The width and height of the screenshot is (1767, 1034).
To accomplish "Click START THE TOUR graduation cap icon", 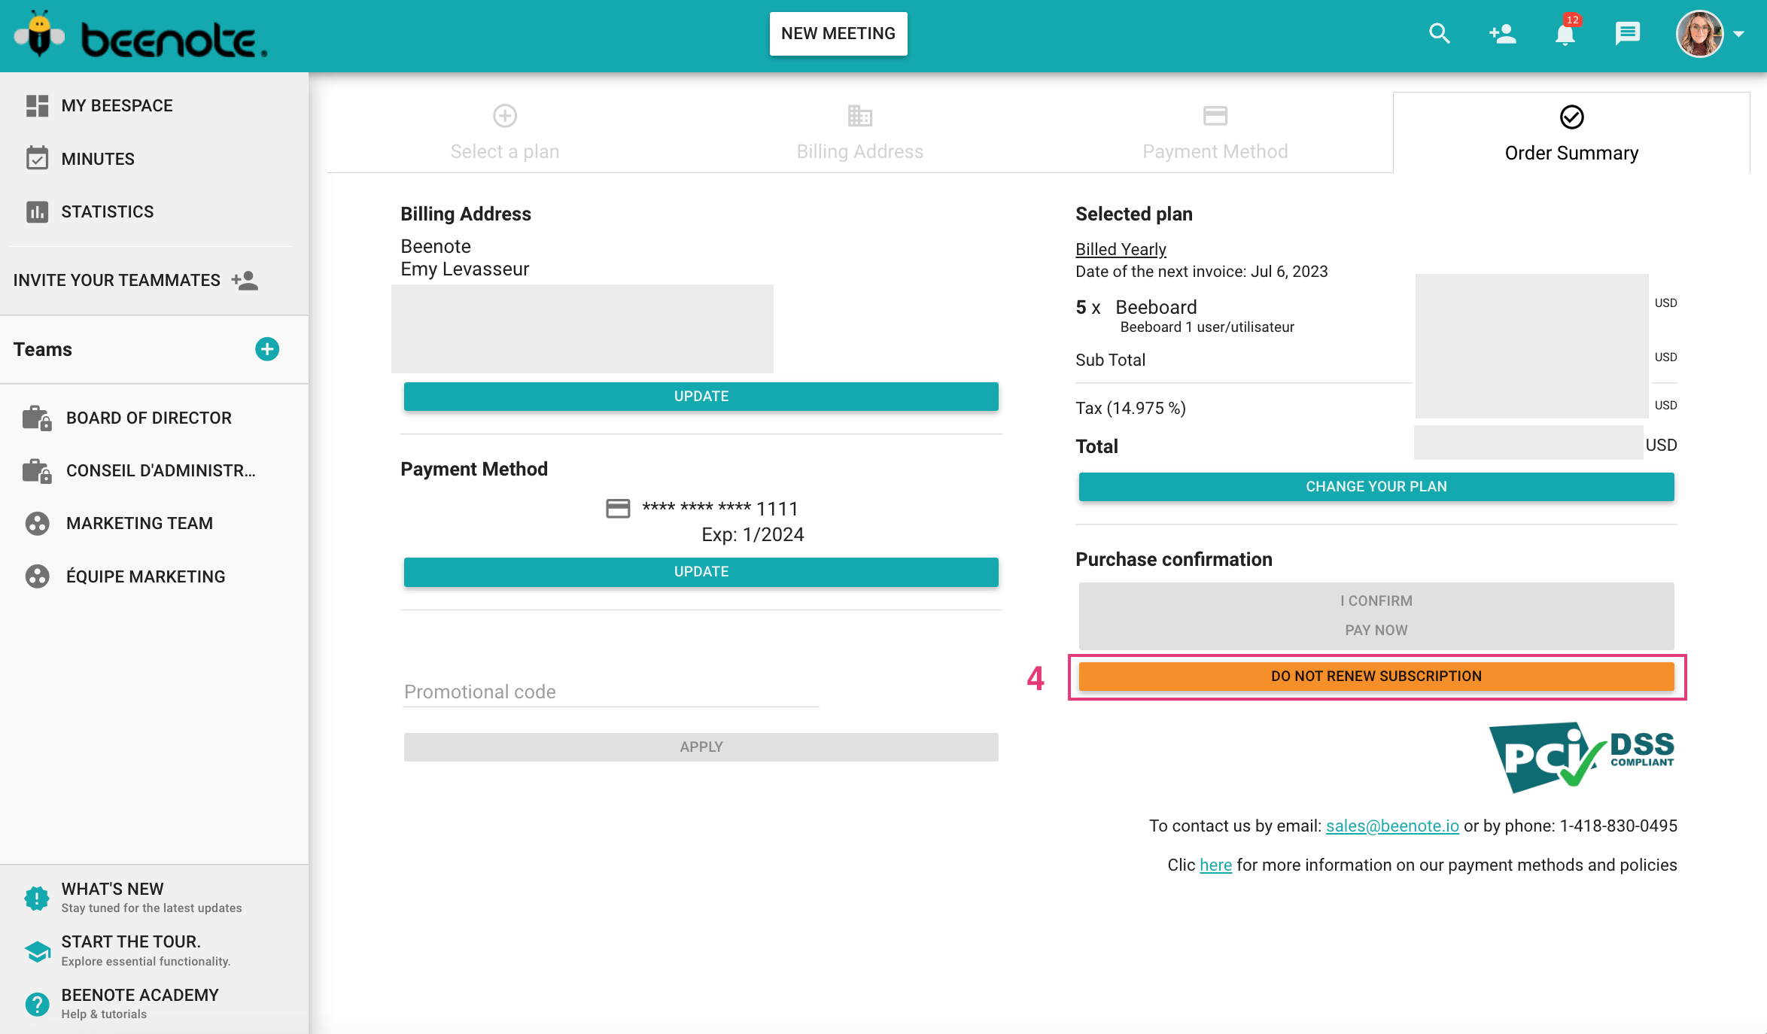I will (37, 951).
